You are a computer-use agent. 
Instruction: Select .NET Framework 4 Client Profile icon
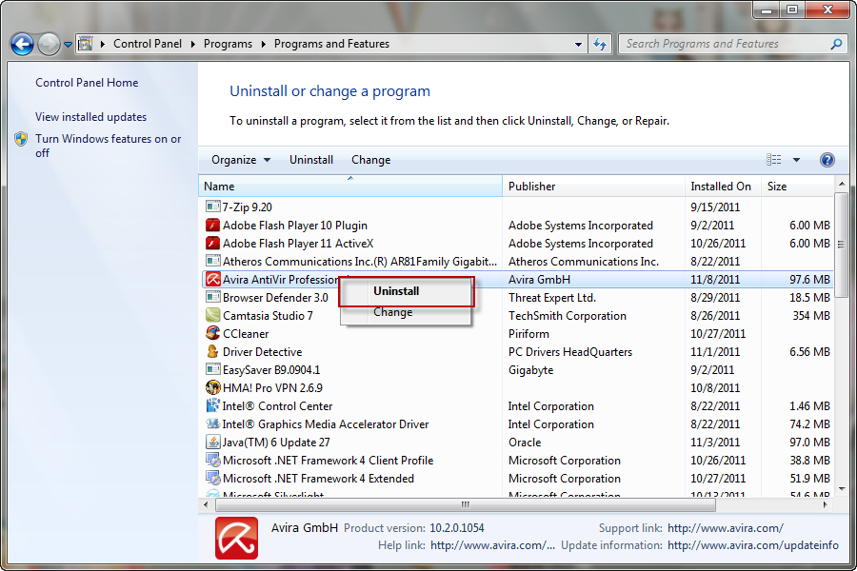(212, 460)
